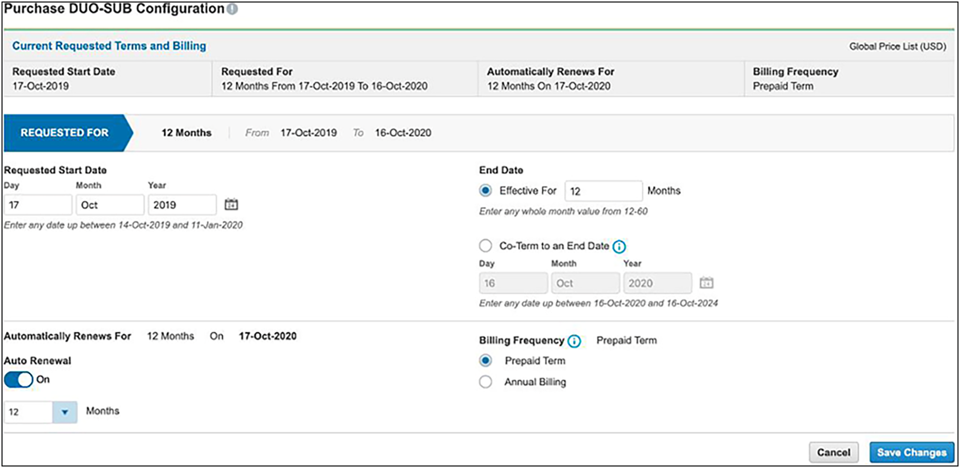Click the Month field showing Oct
Image resolution: width=960 pixels, height=468 pixels.
click(110, 204)
